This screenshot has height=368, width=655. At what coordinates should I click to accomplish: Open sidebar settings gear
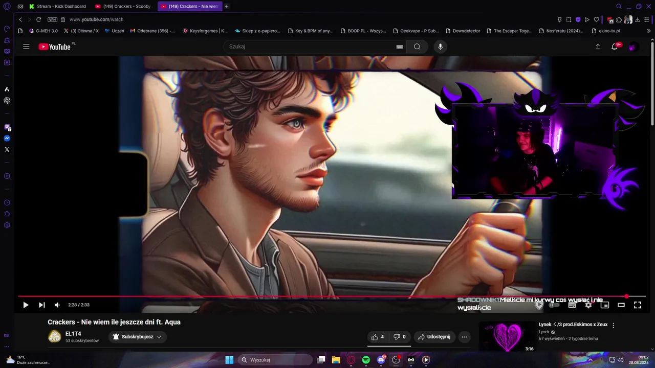click(x=7, y=225)
